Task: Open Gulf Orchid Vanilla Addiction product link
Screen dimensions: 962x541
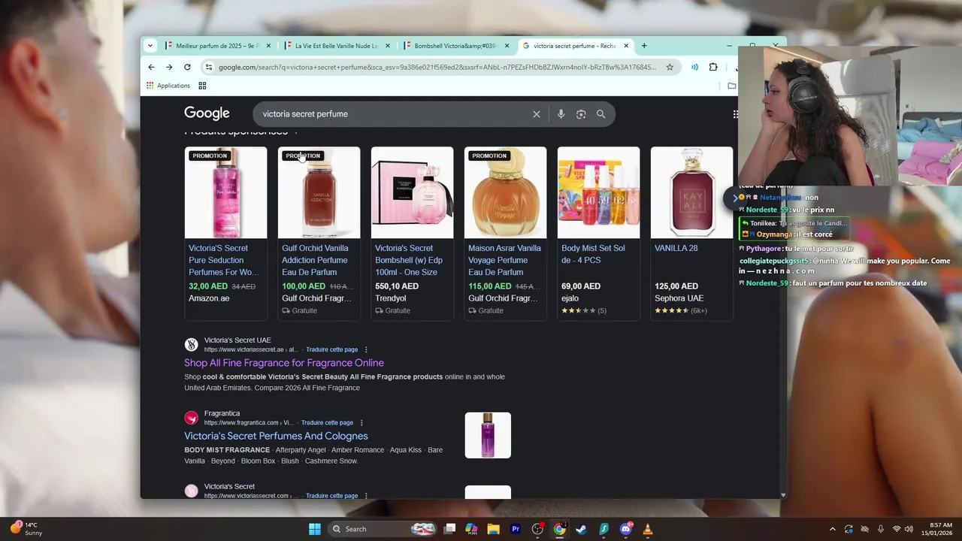Action: click(x=315, y=260)
